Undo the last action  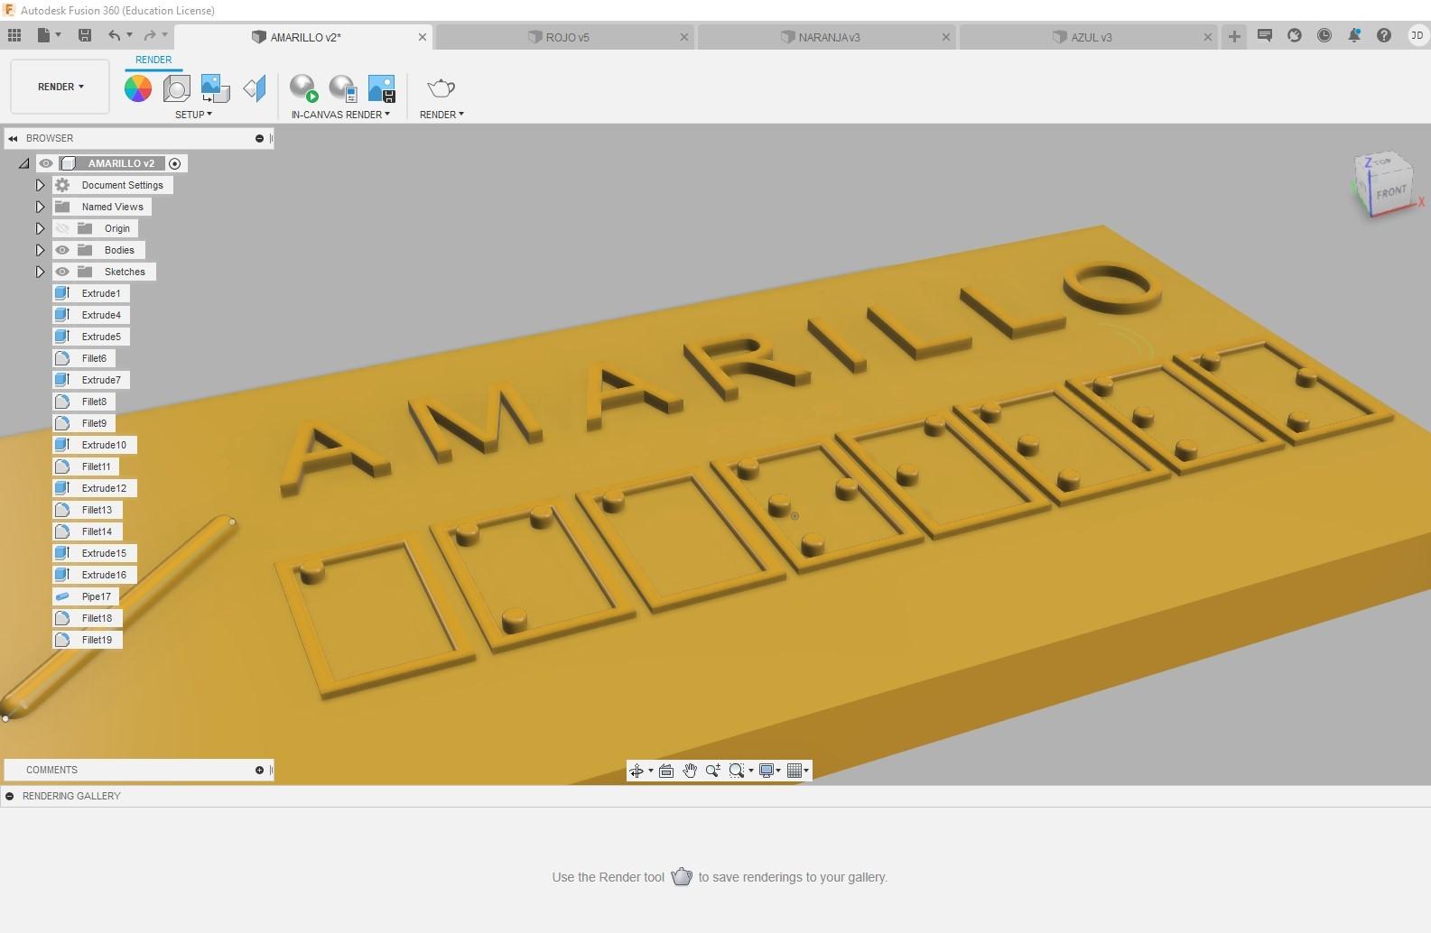[115, 35]
